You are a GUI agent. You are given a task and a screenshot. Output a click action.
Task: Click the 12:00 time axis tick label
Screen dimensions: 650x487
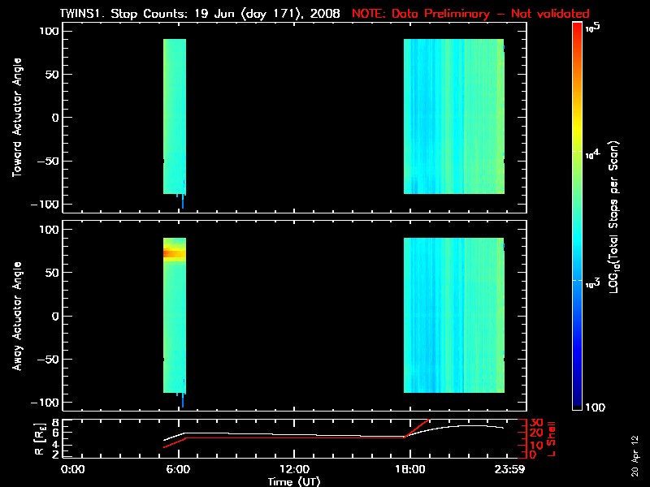tap(294, 468)
